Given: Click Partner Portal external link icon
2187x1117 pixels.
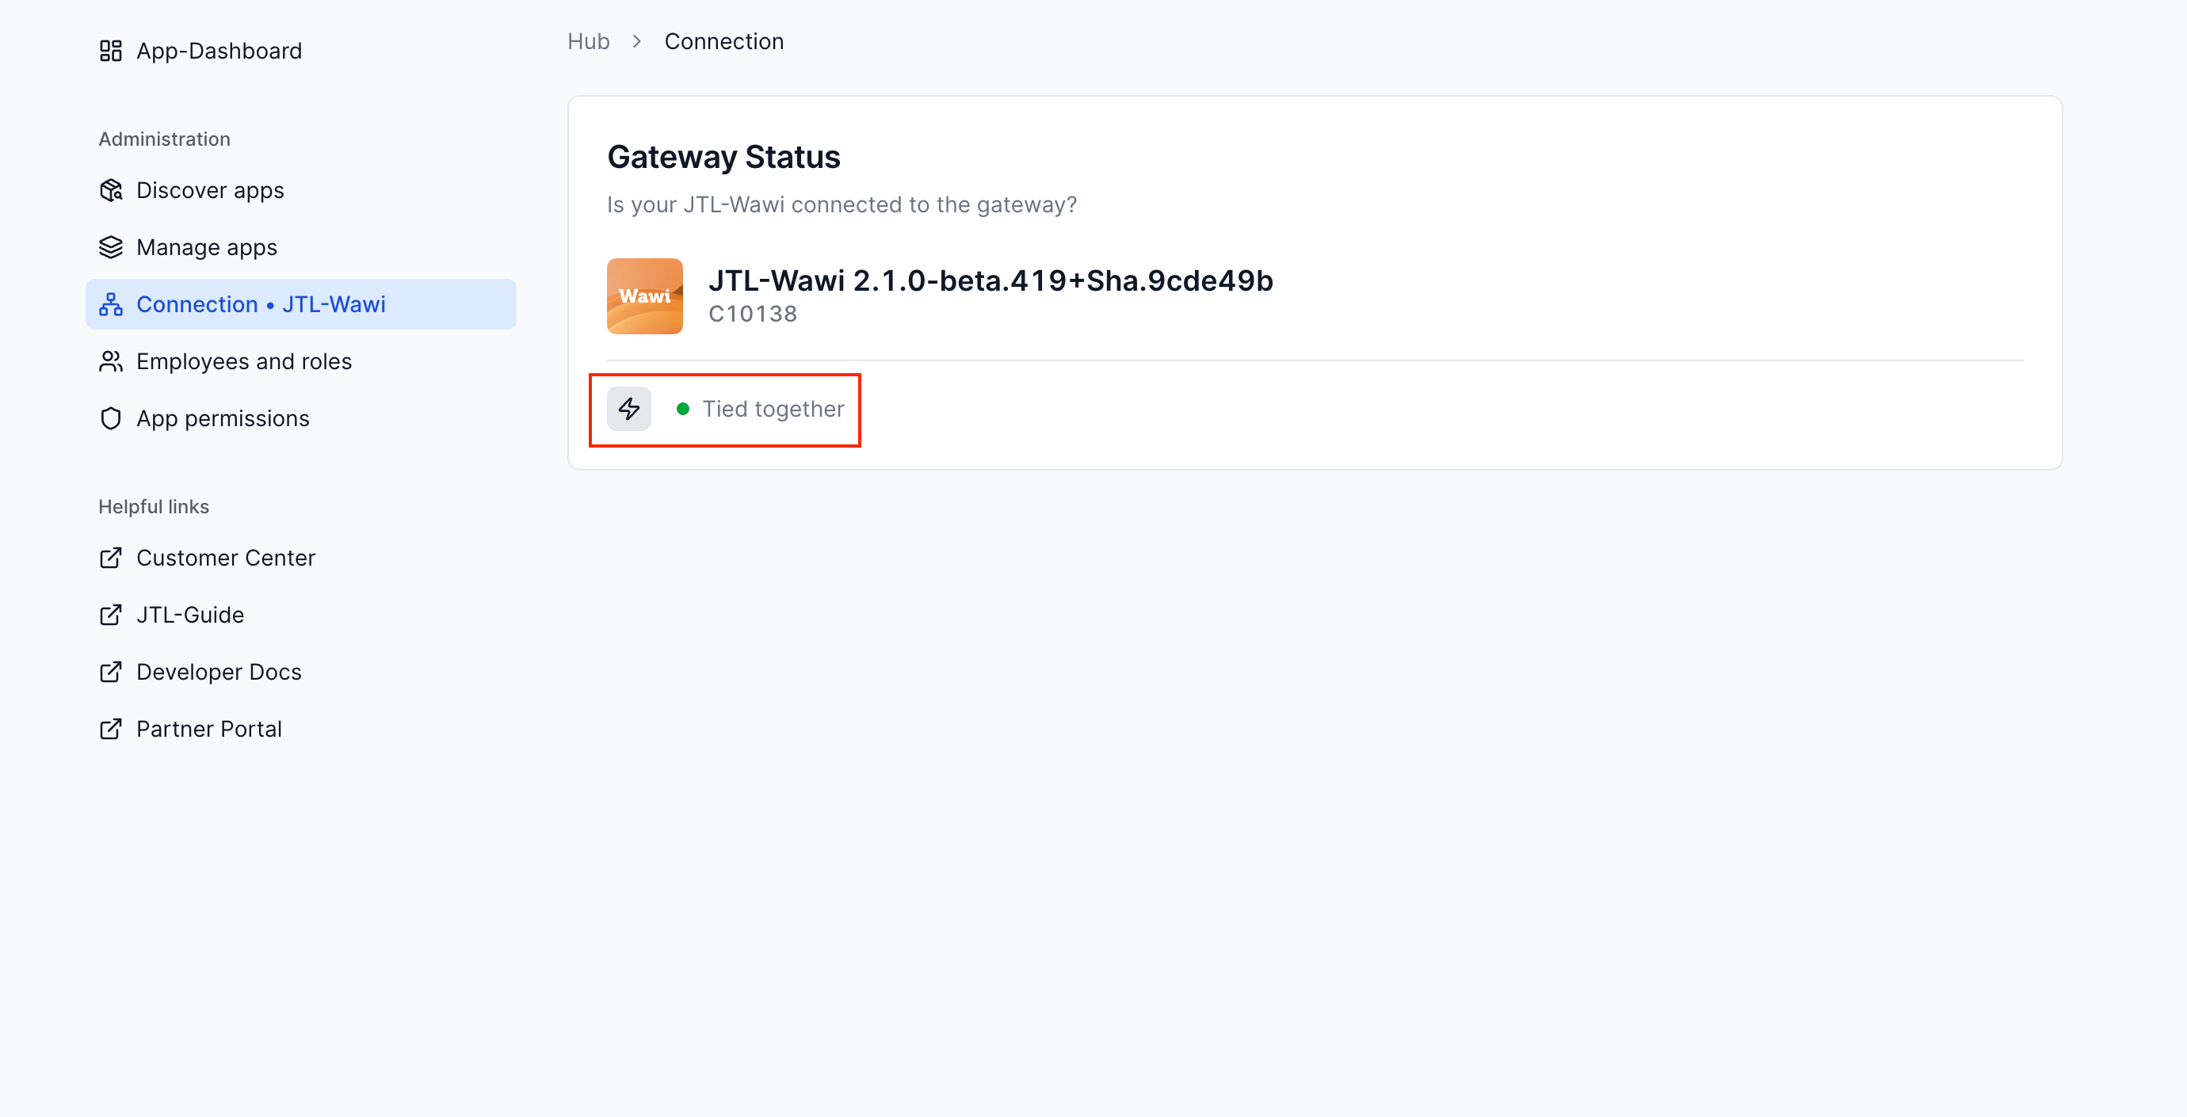Looking at the screenshot, I should (x=110, y=728).
